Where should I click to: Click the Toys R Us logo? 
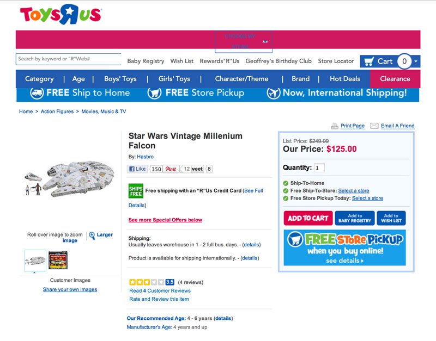pyautogui.click(x=60, y=15)
